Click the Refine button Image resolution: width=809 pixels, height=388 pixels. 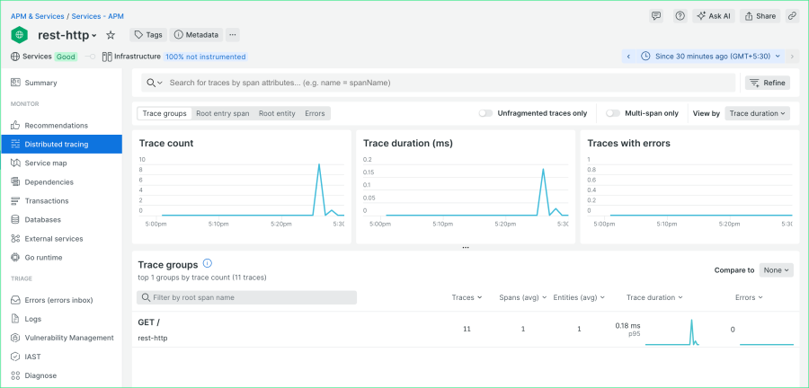(767, 83)
